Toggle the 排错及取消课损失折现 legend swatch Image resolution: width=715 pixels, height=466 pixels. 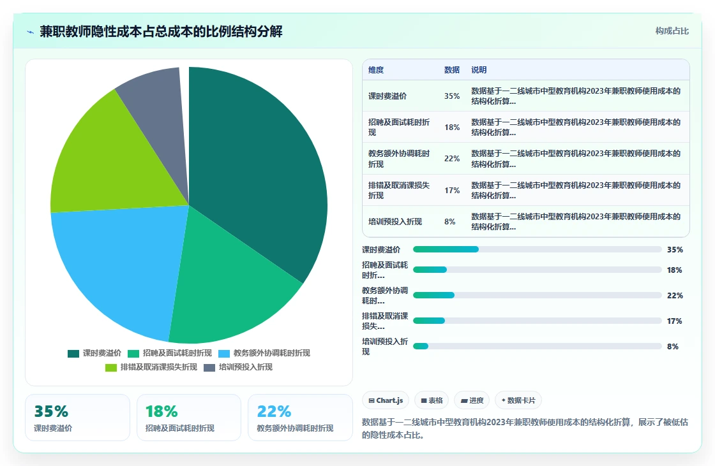point(111,368)
